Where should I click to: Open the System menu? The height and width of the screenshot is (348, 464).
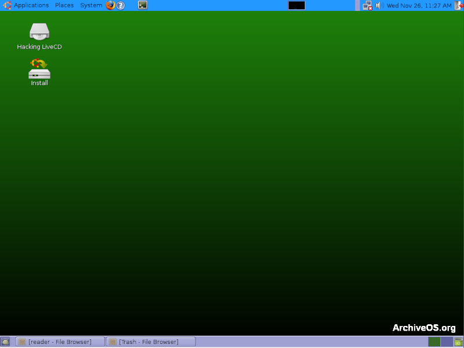pyautogui.click(x=90, y=5)
